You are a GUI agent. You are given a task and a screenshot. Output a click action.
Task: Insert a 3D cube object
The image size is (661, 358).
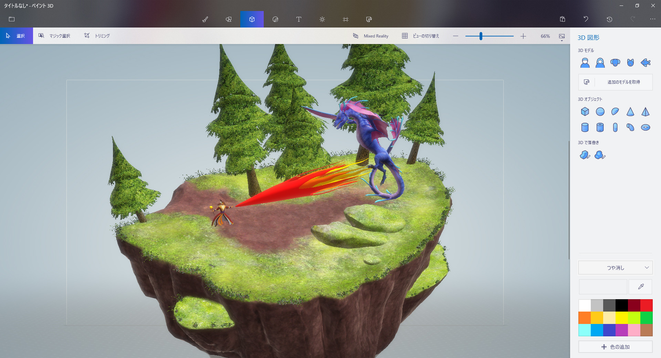(x=585, y=111)
